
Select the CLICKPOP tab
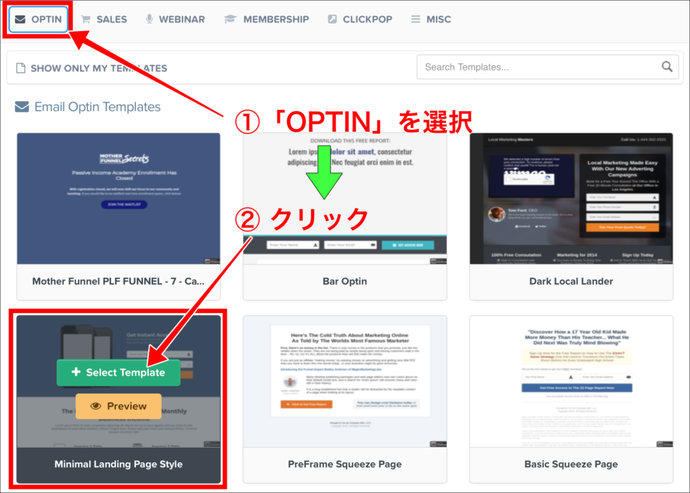tap(360, 20)
